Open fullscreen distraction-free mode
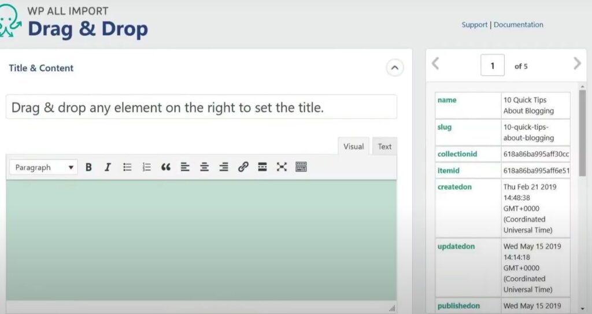The height and width of the screenshot is (314, 592). click(282, 167)
